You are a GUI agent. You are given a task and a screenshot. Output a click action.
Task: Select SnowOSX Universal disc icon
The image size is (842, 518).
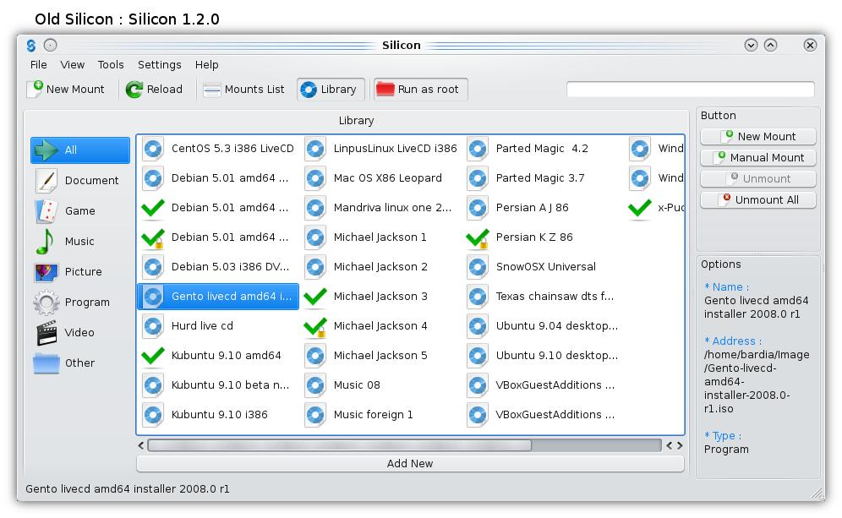pos(478,267)
